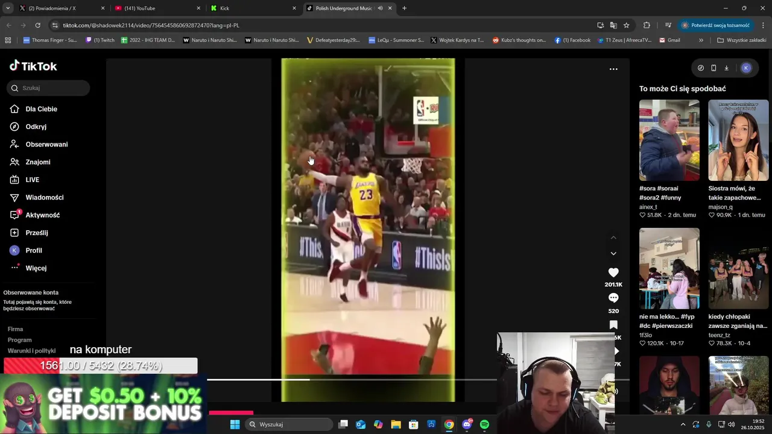Save the video with the bookmark icon
Viewport: 772px width, 434px height.
613,325
